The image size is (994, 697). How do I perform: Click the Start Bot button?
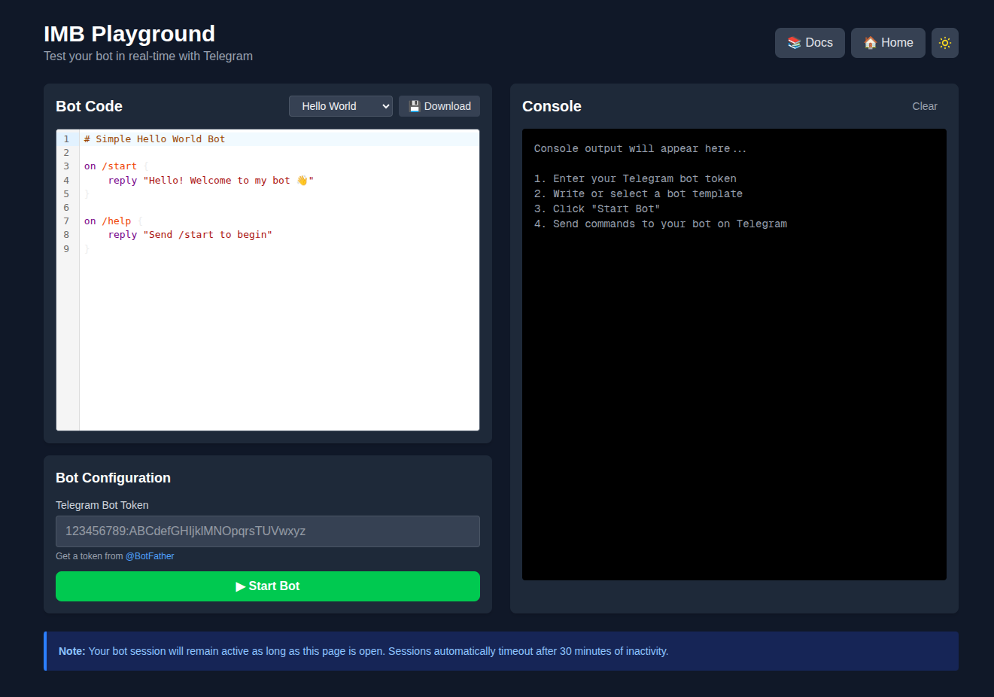pyautogui.click(x=268, y=586)
